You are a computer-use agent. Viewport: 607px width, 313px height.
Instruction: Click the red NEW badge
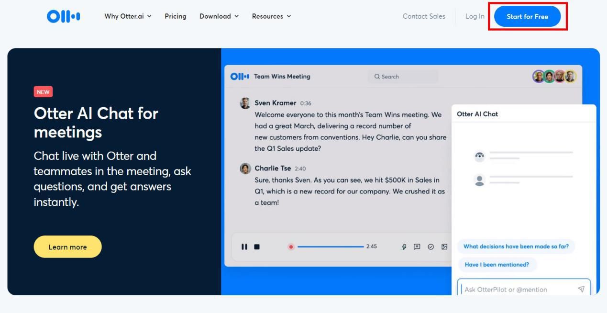click(43, 92)
